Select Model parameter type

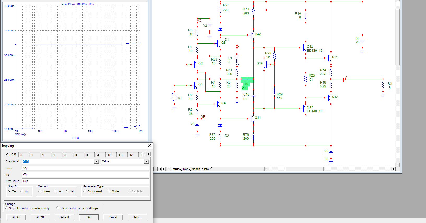[113, 191]
